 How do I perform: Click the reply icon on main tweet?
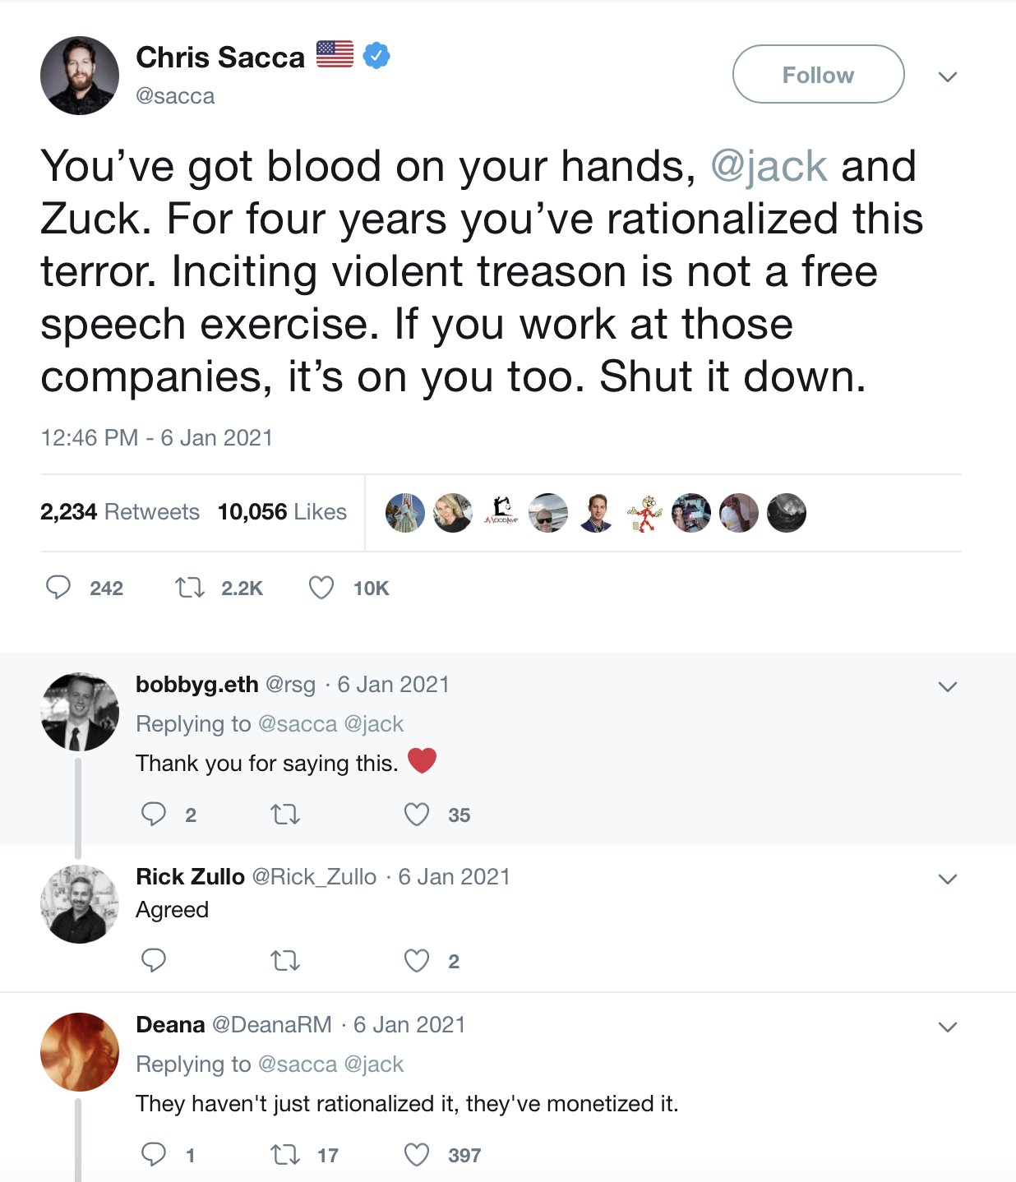pyautogui.click(x=58, y=588)
